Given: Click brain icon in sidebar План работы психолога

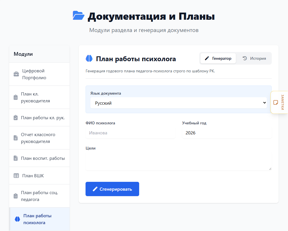Looking at the screenshot, I should point(17,219).
